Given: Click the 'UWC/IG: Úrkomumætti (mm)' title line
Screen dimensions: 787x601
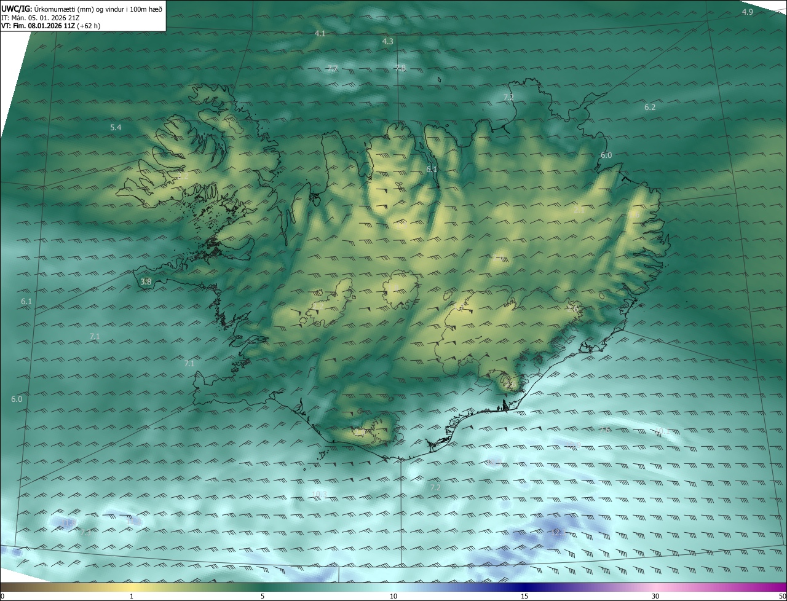Looking at the screenshot, I should click(82, 9).
